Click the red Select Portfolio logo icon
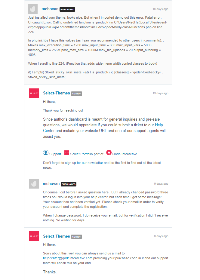This screenshot has height=280, width=200. tap(67, 153)
